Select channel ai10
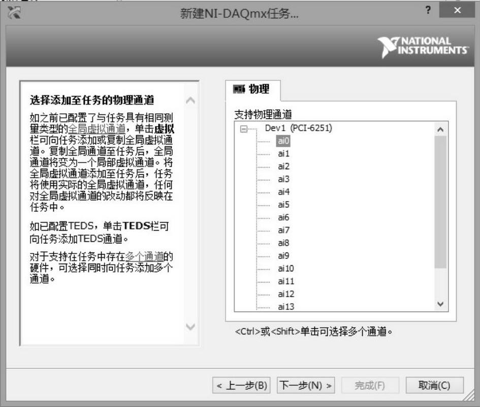The image size is (480, 407). tap(286, 269)
